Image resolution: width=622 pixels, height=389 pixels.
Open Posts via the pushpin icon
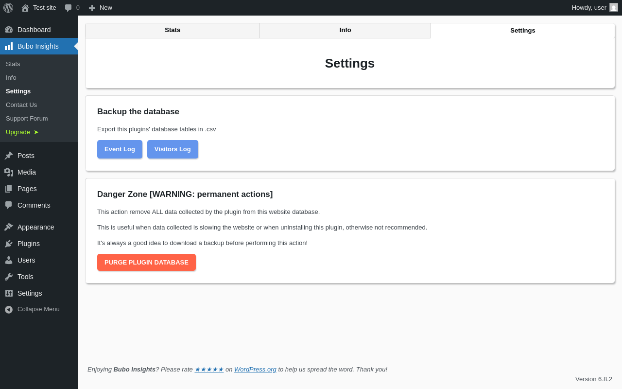pos(9,156)
